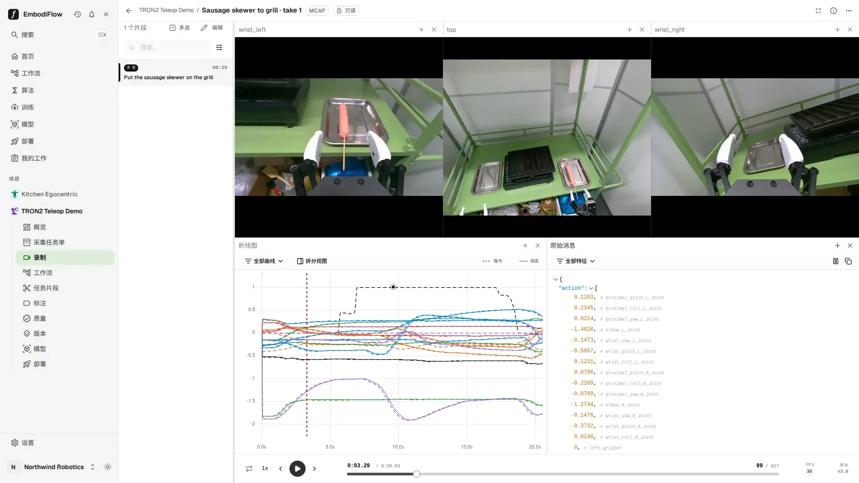Open the segment list filter settings icon

click(x=219, y=47)
